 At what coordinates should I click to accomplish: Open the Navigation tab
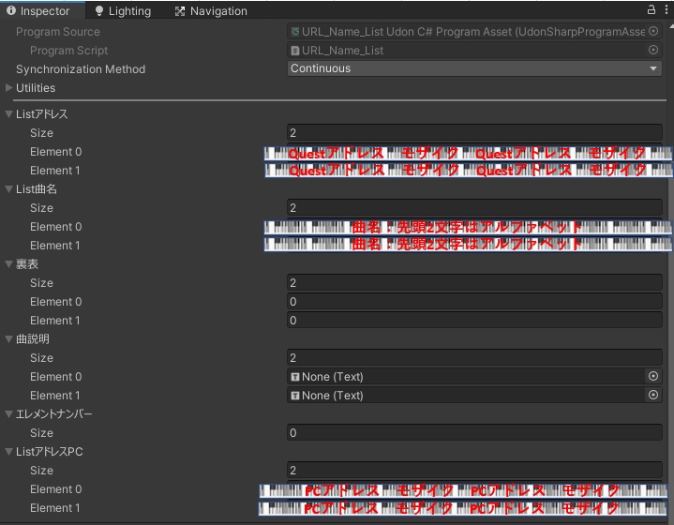click(211, 10)
